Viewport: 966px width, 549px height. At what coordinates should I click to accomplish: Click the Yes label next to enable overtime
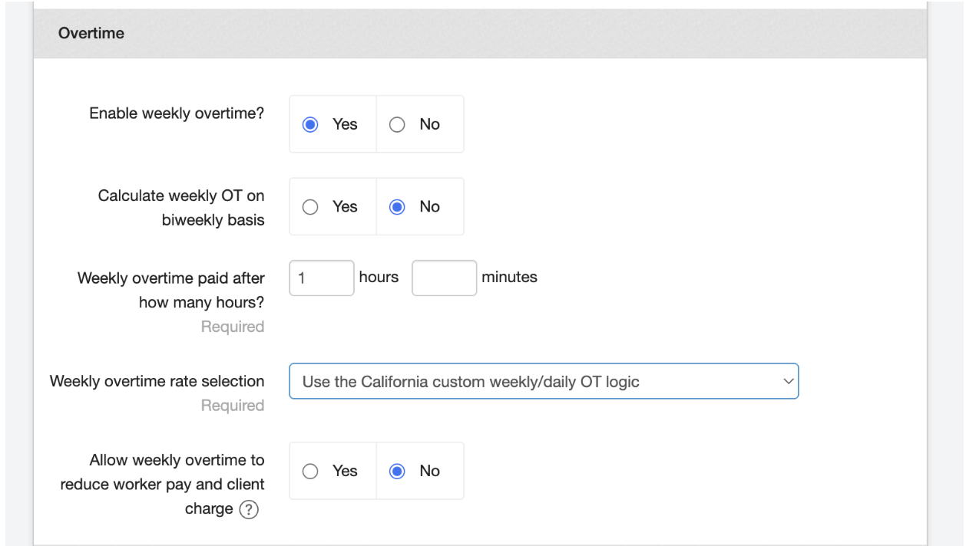coord(345,123)
